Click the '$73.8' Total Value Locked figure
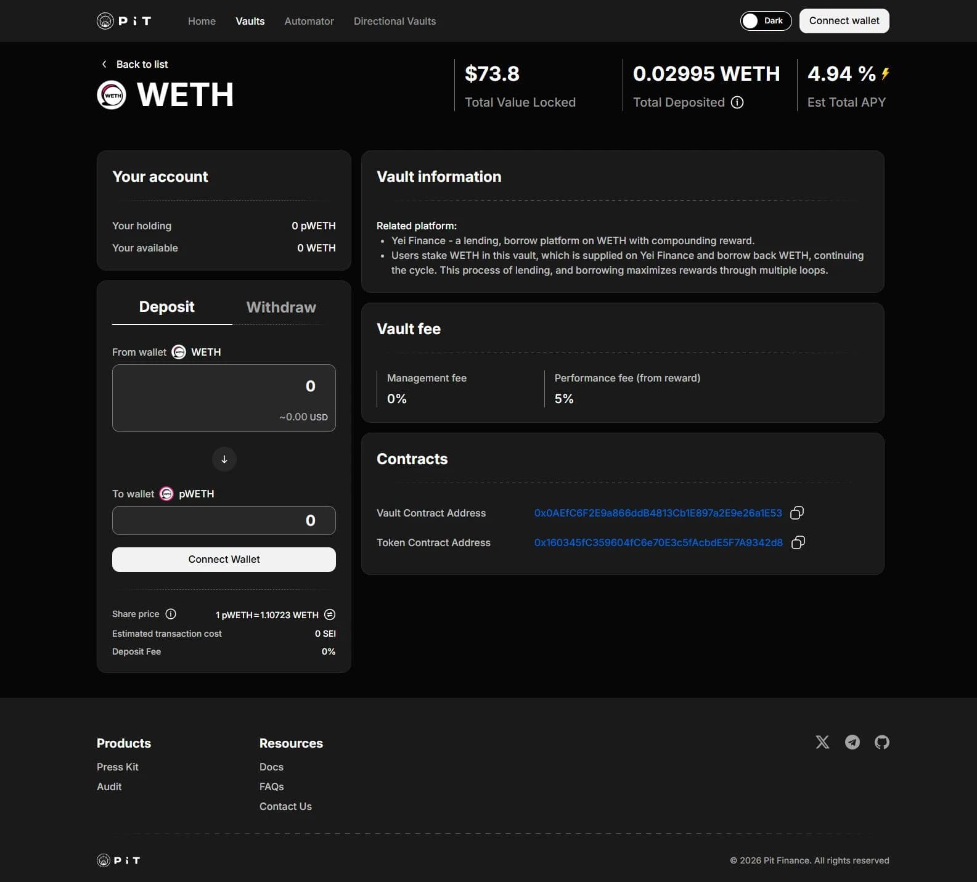Image resolution: width=977 pixels, height=882 pixels. click(492, 74)
